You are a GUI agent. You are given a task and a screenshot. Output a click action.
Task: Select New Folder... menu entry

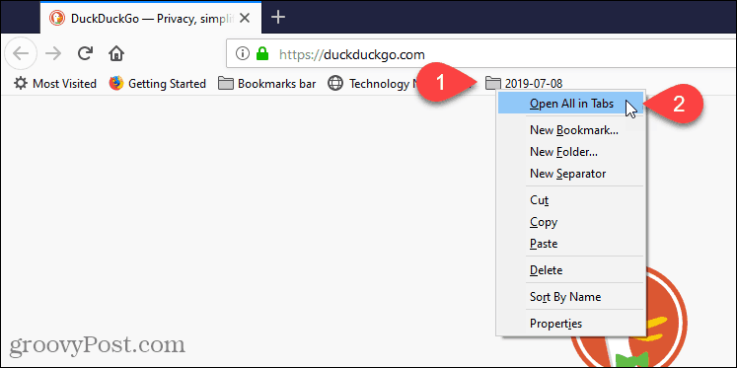571,152
